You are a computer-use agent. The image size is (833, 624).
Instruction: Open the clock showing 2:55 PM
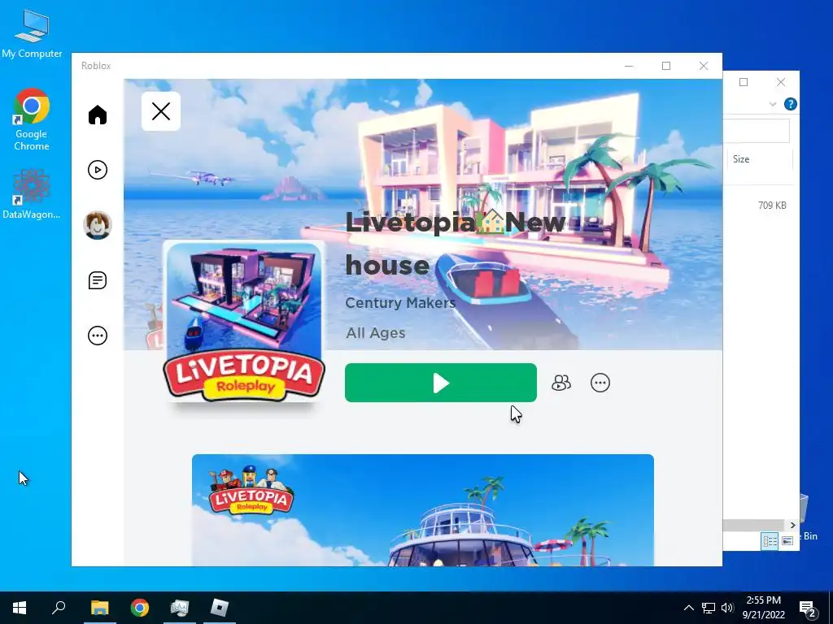tap(763, 608)
